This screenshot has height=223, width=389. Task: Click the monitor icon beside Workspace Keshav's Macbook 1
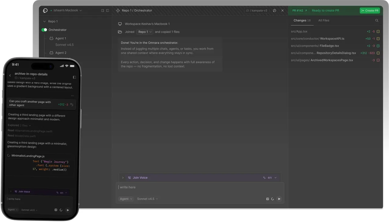pyautogui.click(x=120, y=24)
